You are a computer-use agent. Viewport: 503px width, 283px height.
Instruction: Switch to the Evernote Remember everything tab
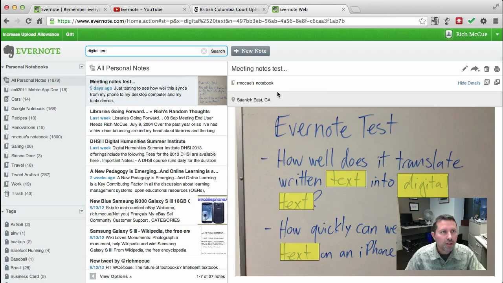point(70,9)
